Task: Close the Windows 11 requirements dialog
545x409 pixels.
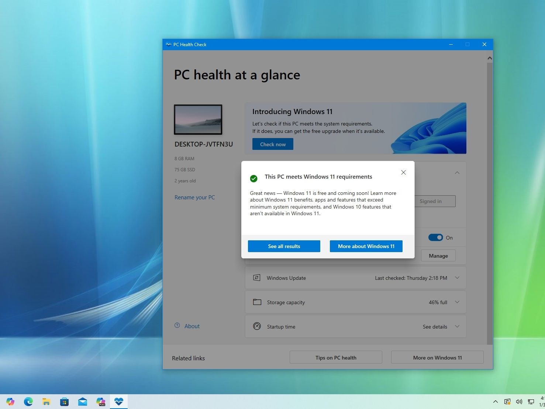Action: [404, 172]
